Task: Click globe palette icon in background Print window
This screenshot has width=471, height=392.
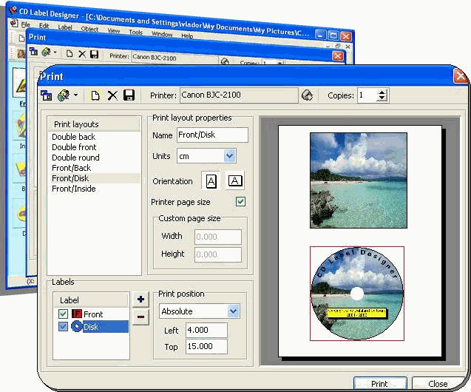Action: coord(47,53)
